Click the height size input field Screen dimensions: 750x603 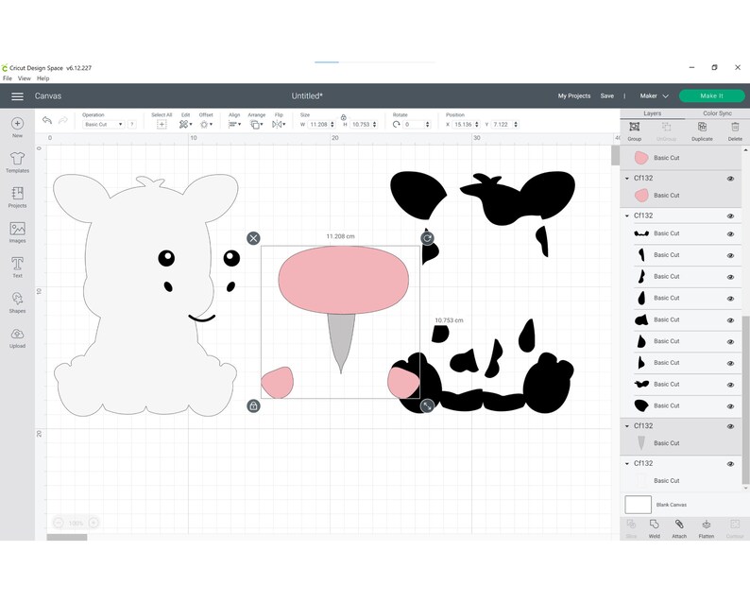360,125
